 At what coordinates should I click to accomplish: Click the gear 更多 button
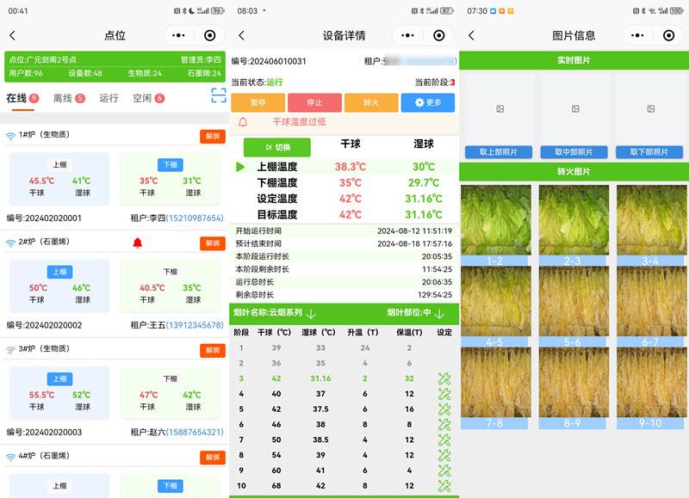click(428, 102)
